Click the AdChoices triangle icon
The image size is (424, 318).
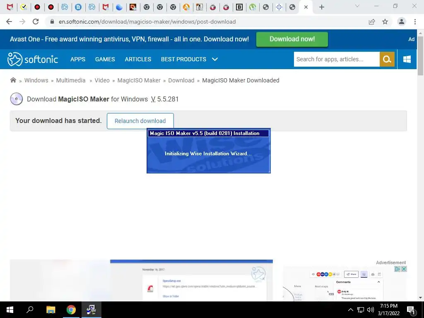coord(397,269)
